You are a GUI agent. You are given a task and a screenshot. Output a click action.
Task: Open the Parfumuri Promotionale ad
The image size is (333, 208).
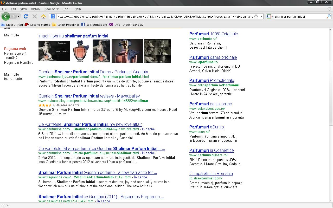212,80
